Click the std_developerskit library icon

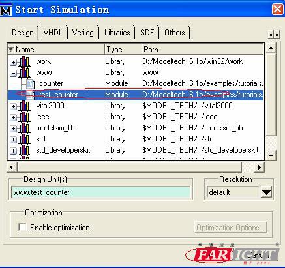click(x=24, y=151)
